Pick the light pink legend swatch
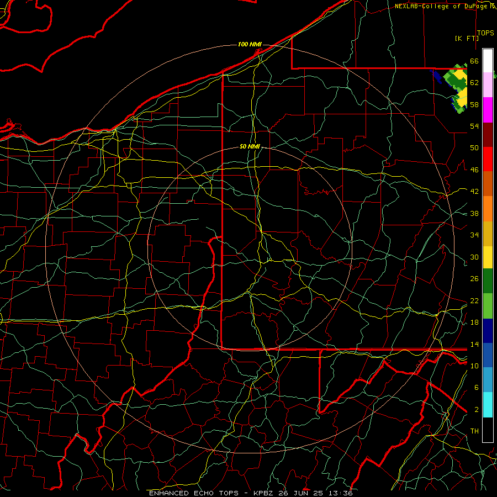 [488, 84]
